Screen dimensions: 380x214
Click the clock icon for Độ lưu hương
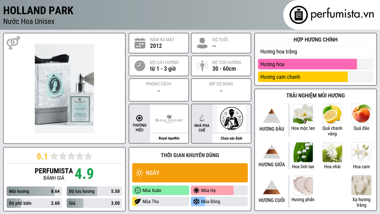(x=140, y=66)
